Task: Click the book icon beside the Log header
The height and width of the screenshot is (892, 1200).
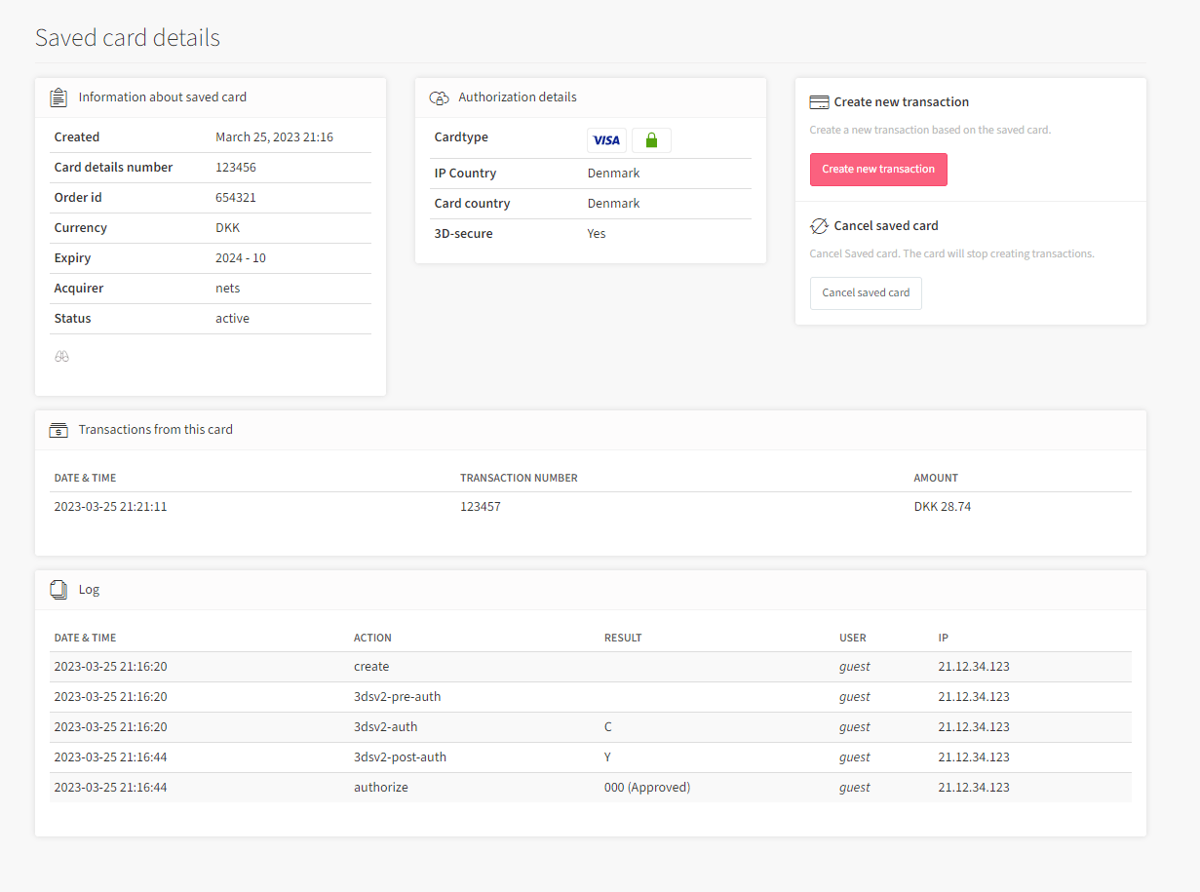Action: (x=58, y=589)
